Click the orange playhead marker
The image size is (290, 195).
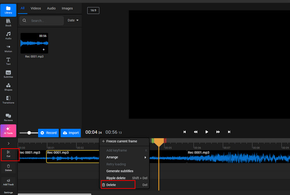[159, 142]
